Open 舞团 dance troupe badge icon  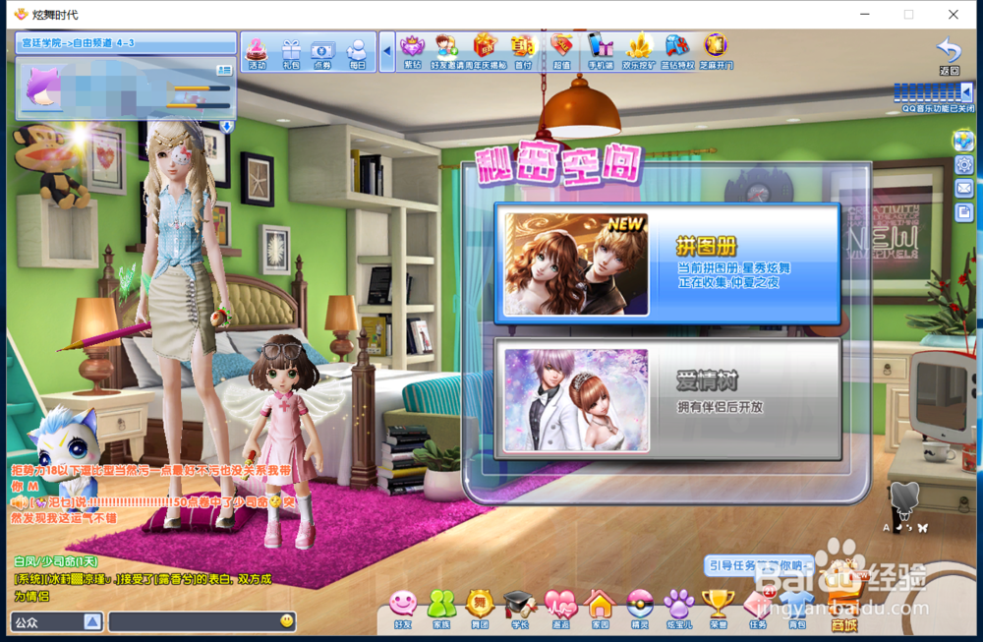tap(480, 610)
